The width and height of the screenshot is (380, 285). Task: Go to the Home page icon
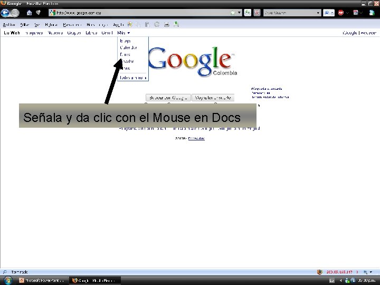click(29, 13)
